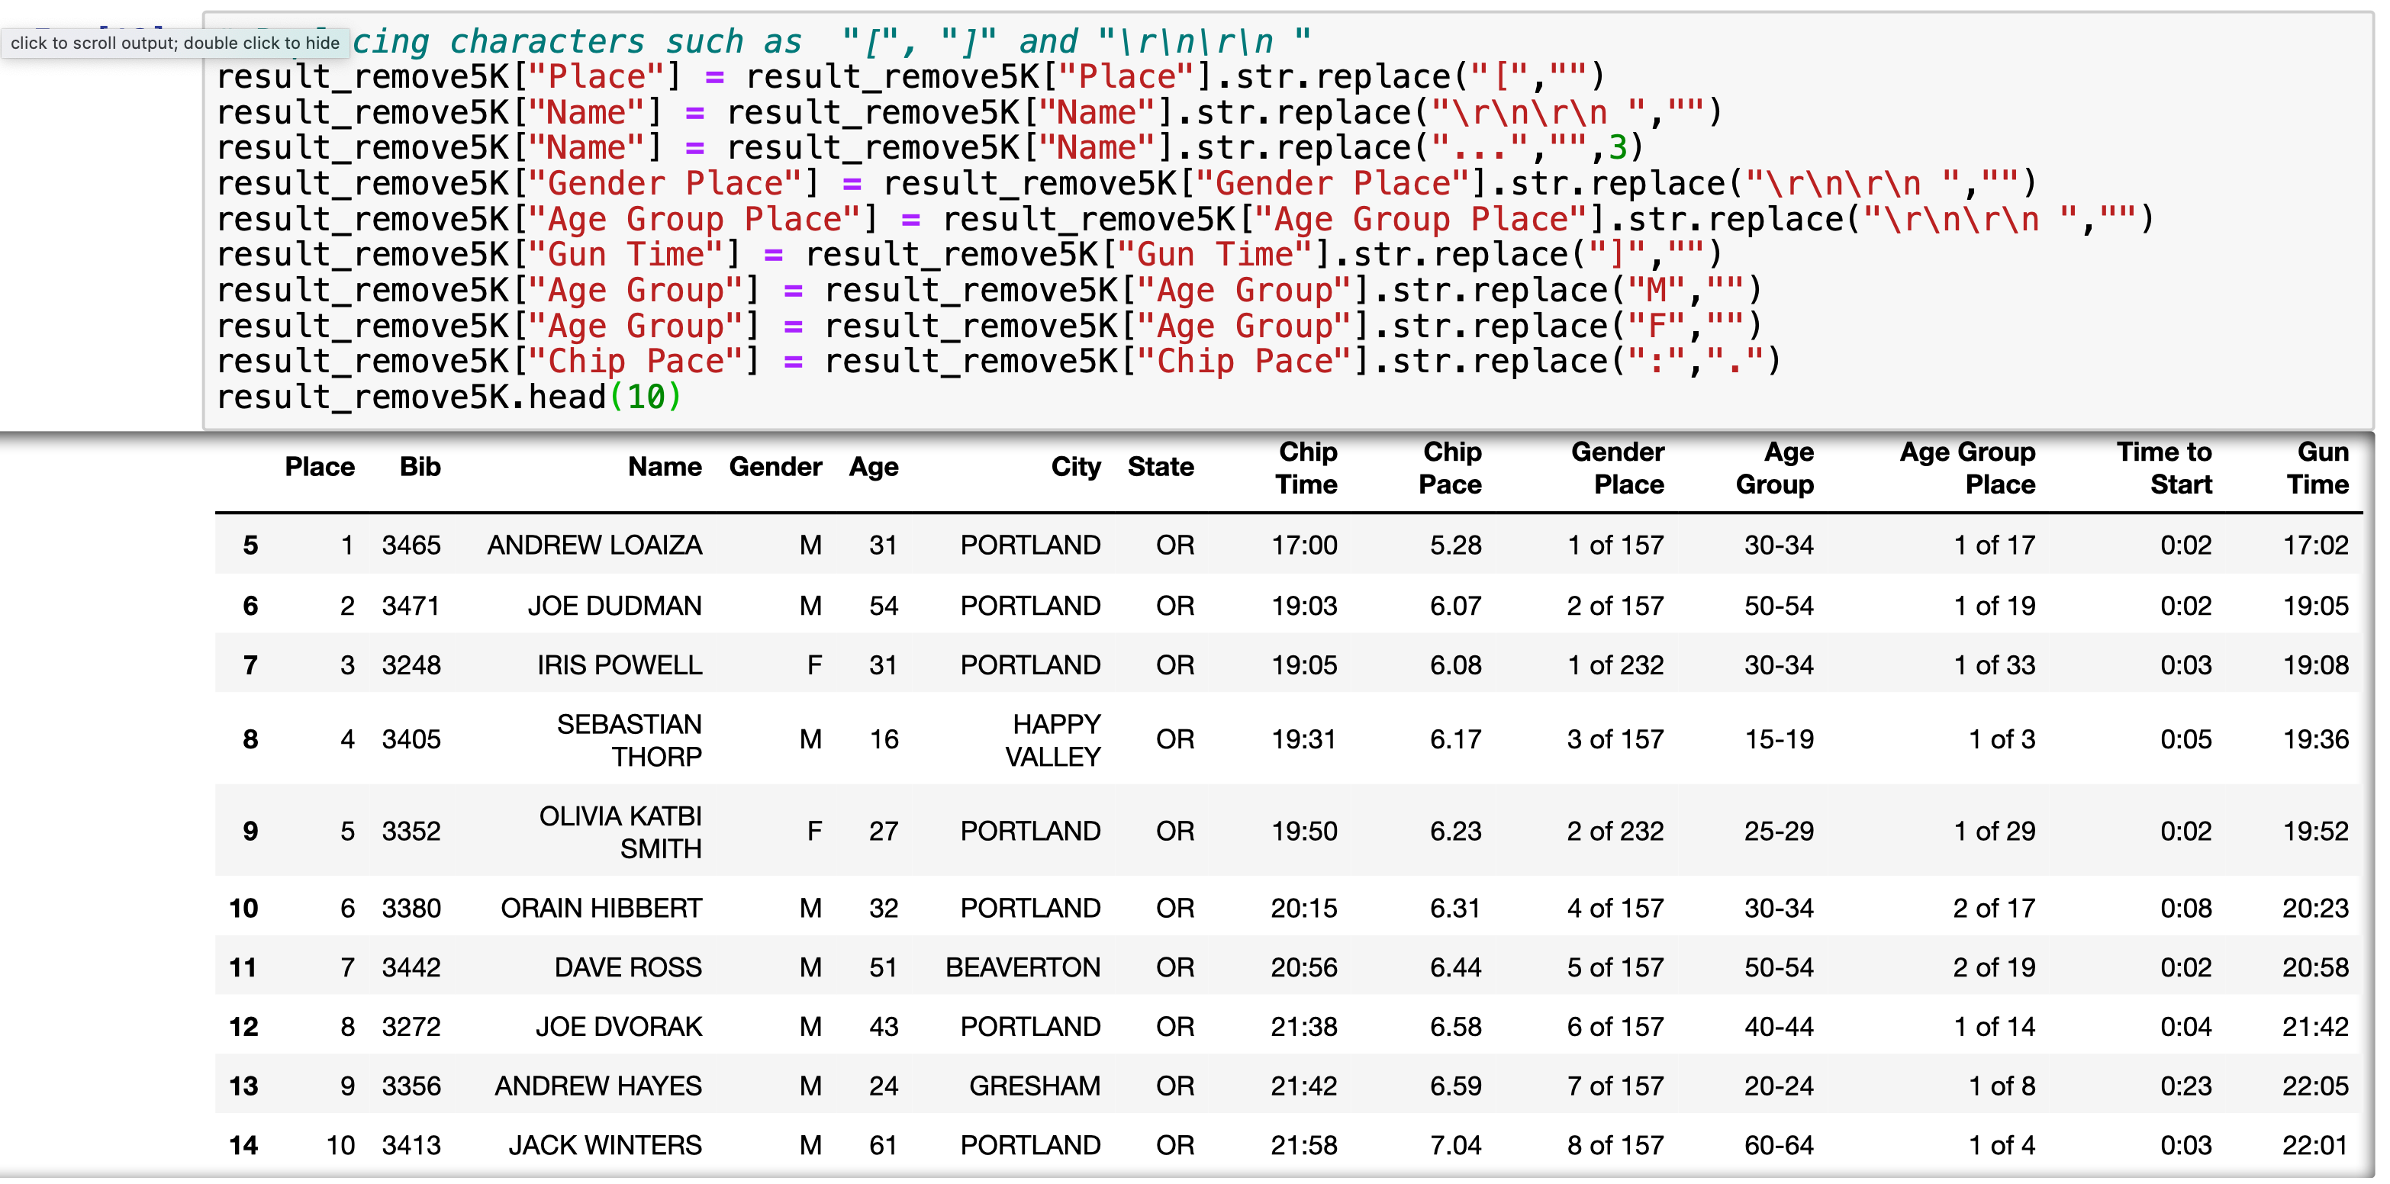
Task: Click the JACK WINTERS row name
Action: pos(604,1145)
